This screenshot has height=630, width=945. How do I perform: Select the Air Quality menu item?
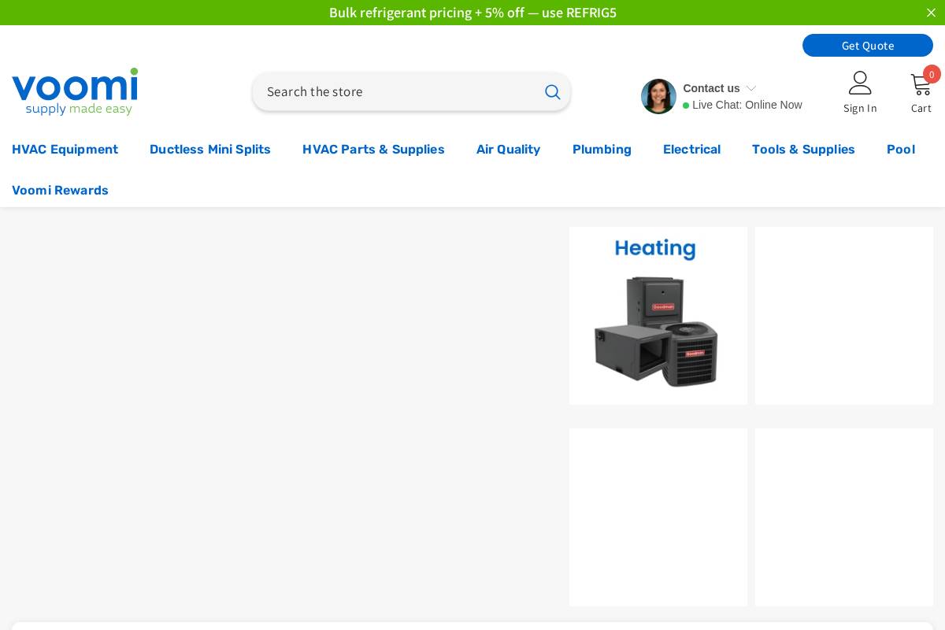click(508, 150)
